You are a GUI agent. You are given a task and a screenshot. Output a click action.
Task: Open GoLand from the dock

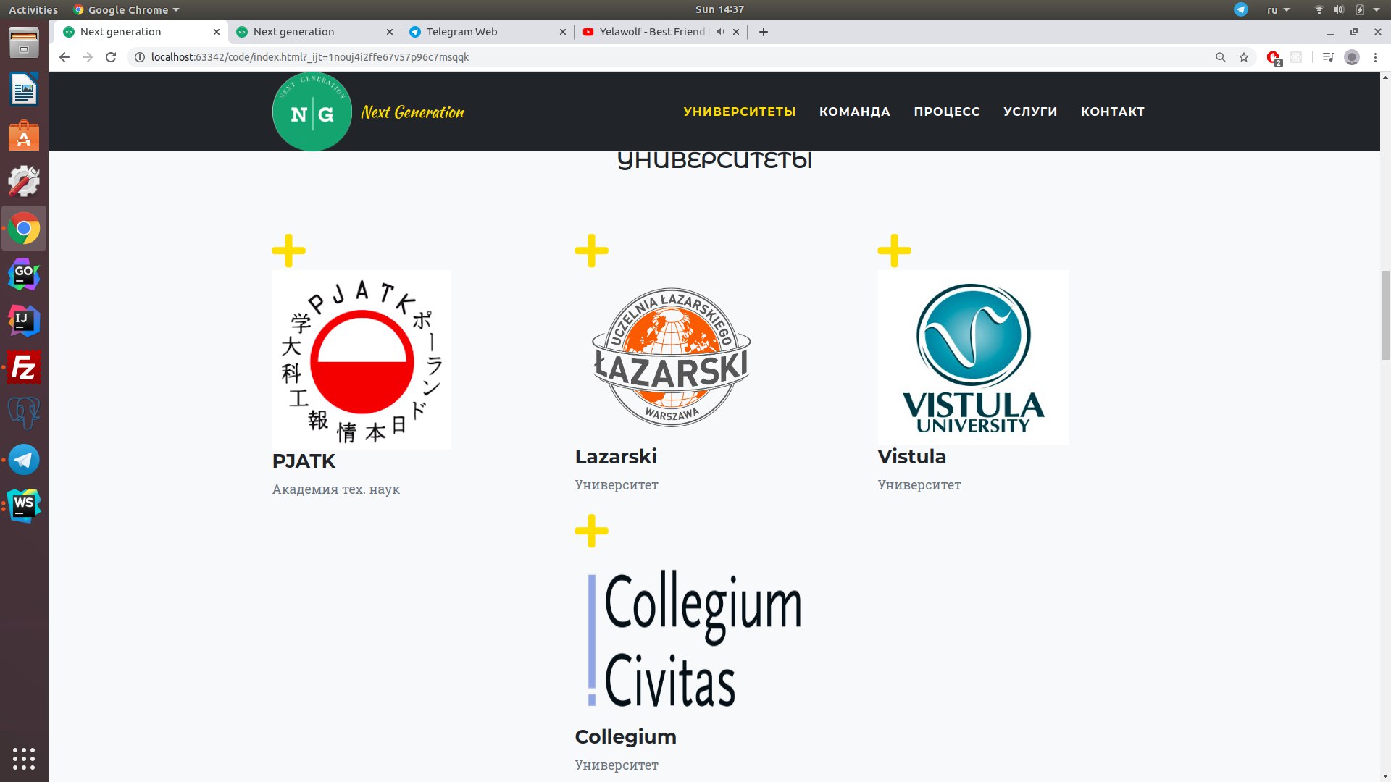coord(24,275)
